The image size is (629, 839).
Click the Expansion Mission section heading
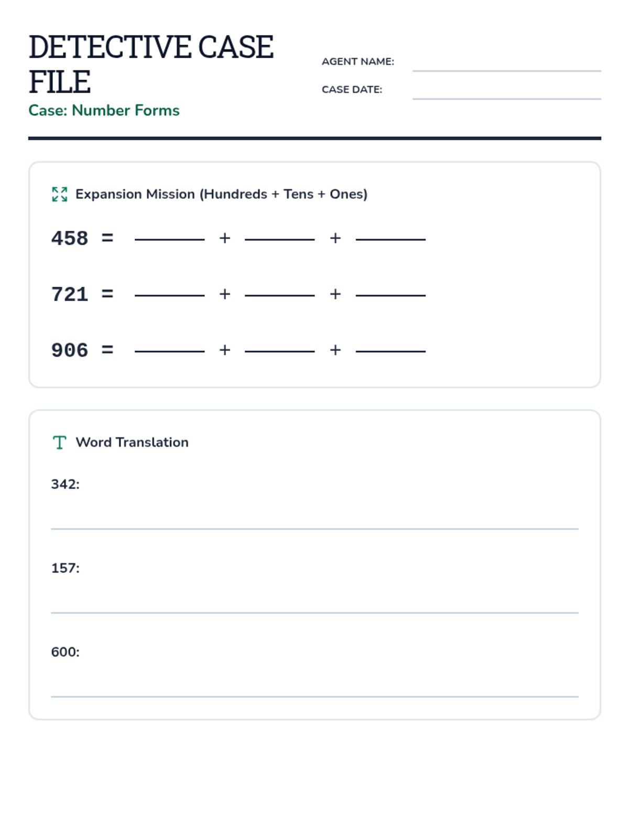(221, 194)
